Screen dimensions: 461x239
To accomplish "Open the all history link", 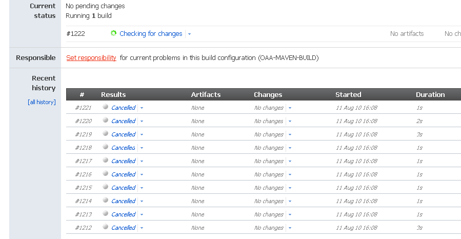I will tap(42, 102).
